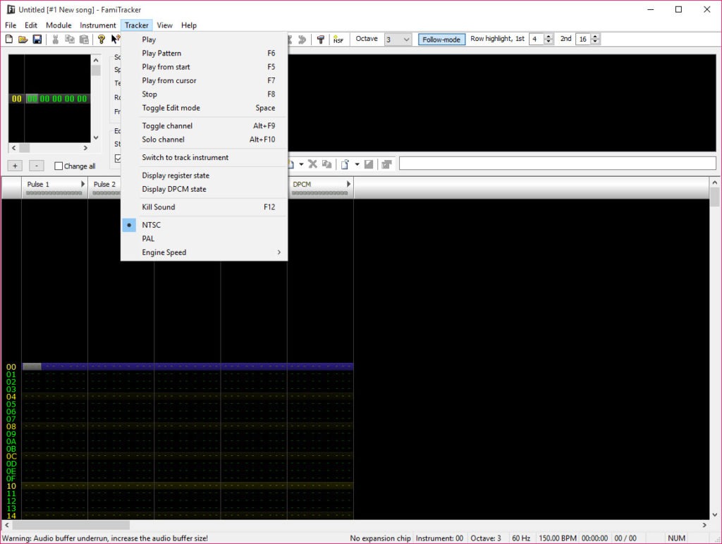Click the Pulse 1 channel header
The image size is (722, 544).
point(54,188)
